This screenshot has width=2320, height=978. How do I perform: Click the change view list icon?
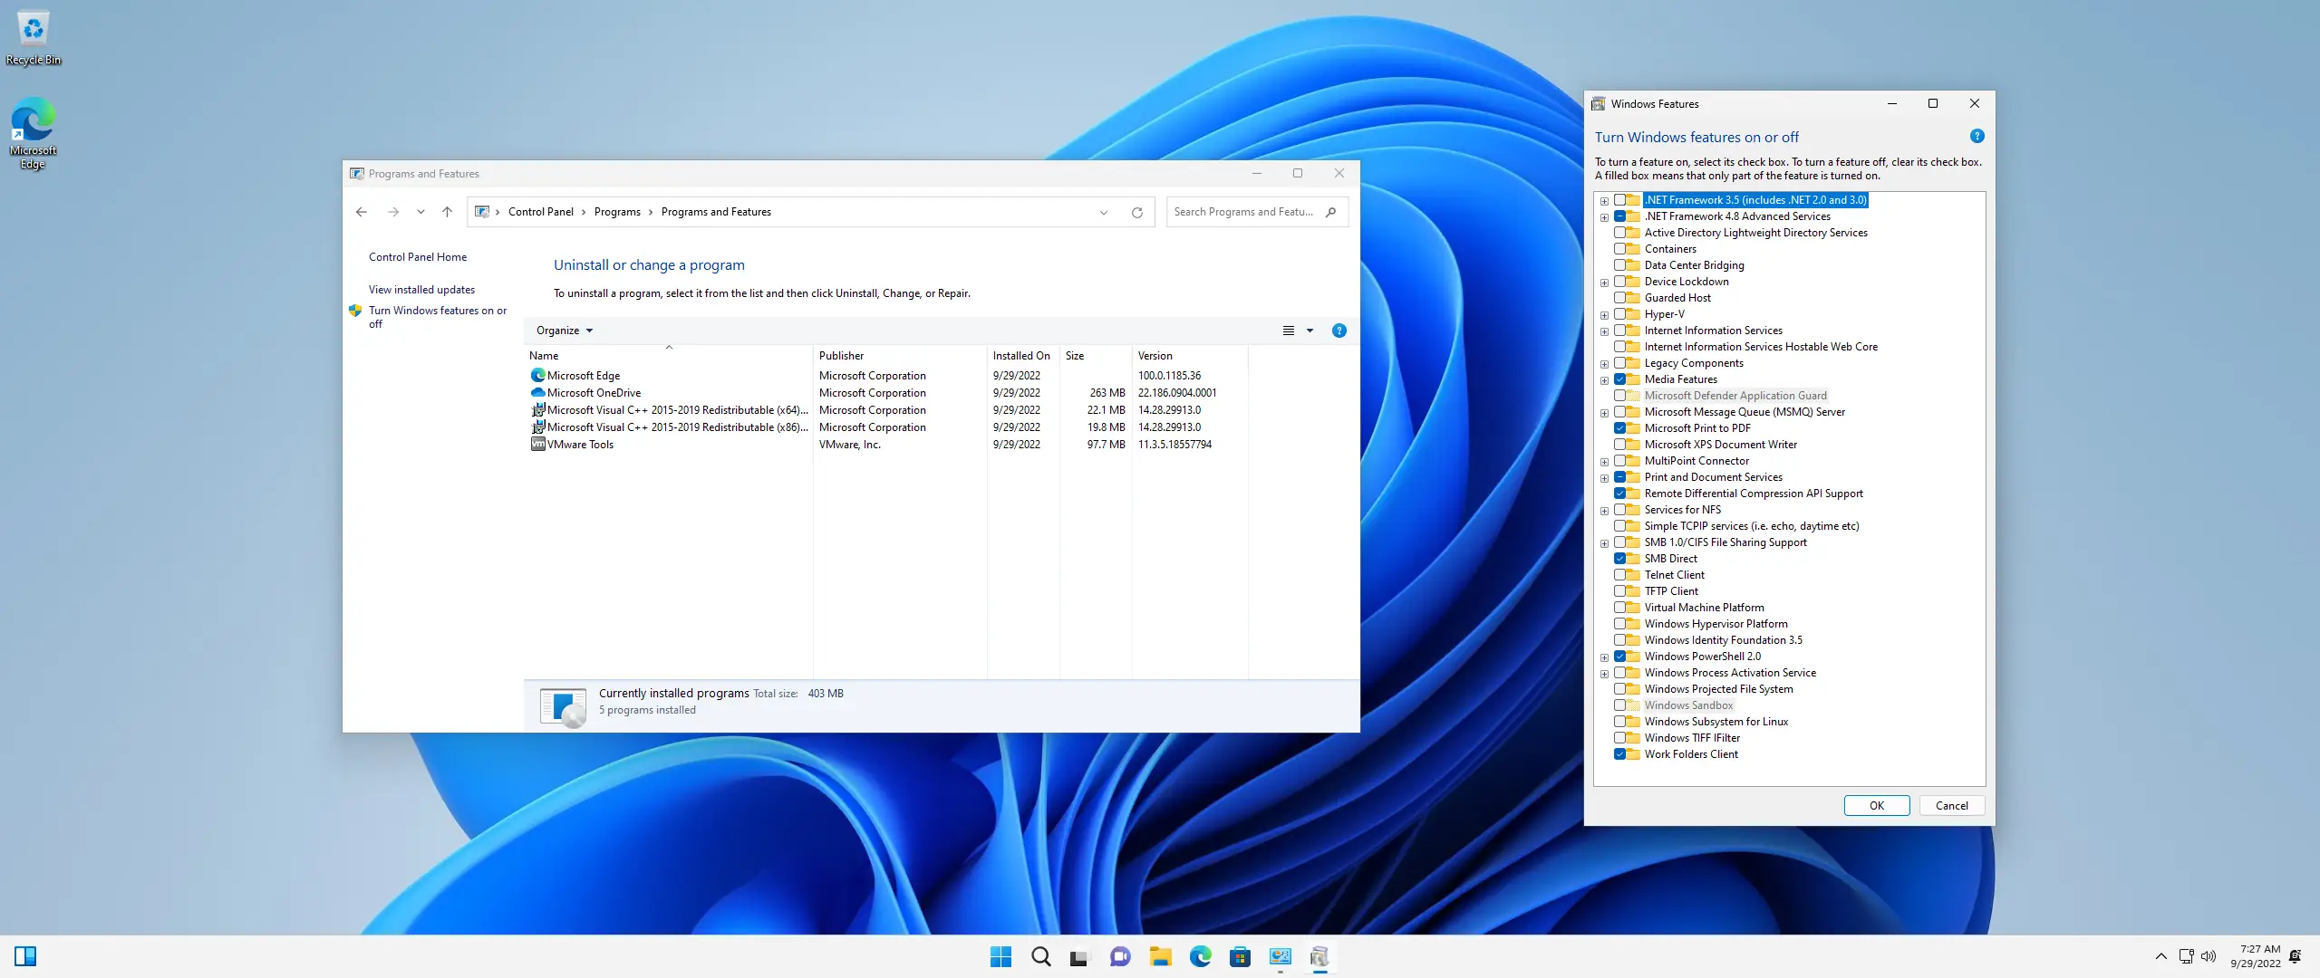coord(1288,331)
